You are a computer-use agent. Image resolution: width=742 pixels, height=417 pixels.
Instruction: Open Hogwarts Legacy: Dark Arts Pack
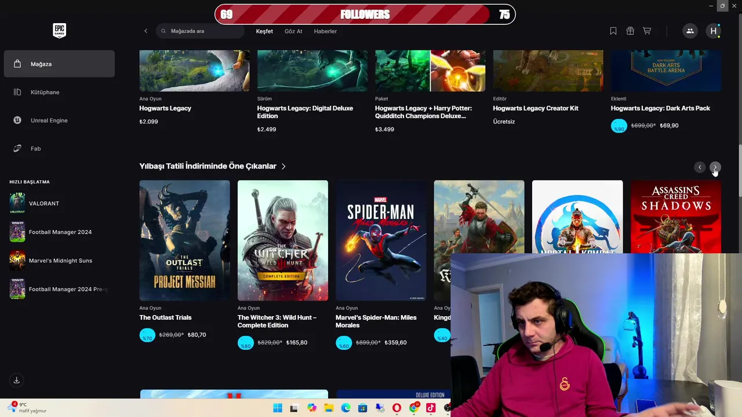click(660, 108)
